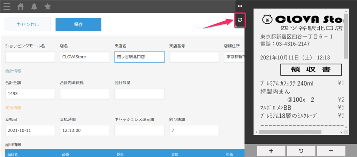The image size is (357, 157).
Task: Click the 釣り銭額 field showing 7
Action: pos(194,131)
